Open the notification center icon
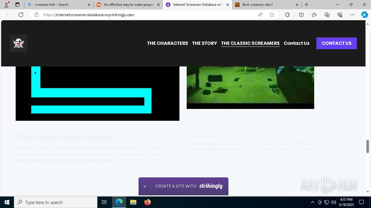This screenshot has height=208, width=371. click(x=362, y=202)
